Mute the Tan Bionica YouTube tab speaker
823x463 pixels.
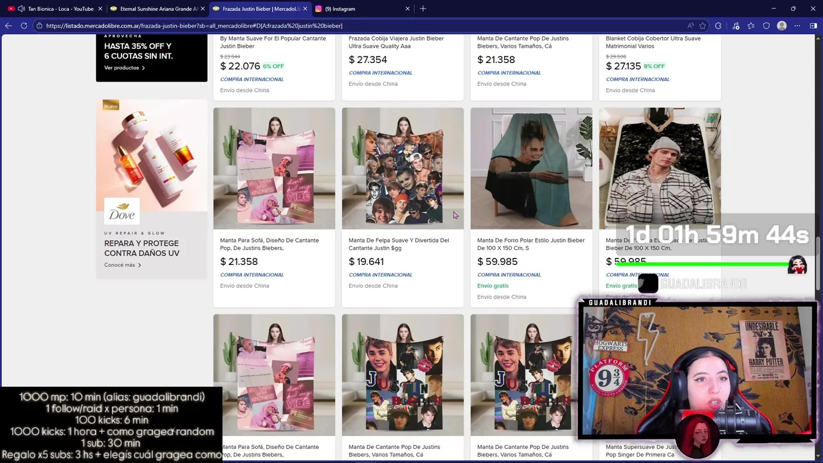(21, 9)
